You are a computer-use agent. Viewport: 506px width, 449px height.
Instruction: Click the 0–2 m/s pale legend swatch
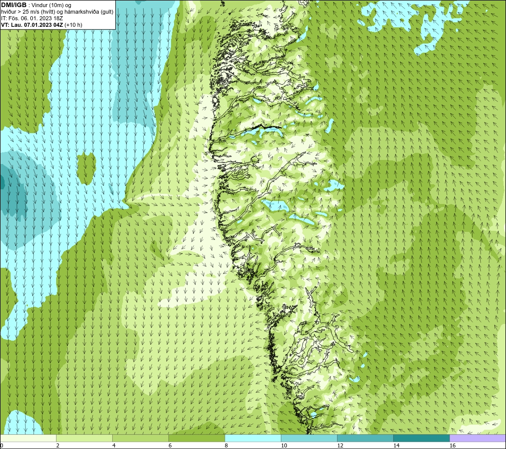[x=28, y=438]
